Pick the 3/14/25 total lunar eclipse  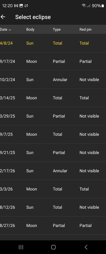tap(53, 98)
